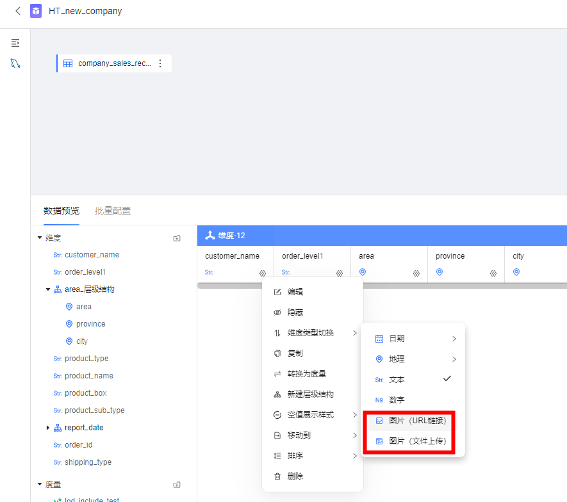The width and height of the screenshot is (567, 502).
Task: Switch to the 批量配置 tab
Action: coord(113,211)
